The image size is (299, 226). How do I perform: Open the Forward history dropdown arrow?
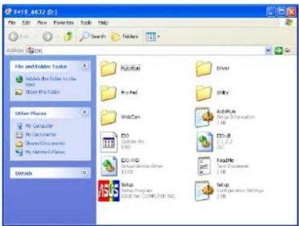(x=58, y=37)
